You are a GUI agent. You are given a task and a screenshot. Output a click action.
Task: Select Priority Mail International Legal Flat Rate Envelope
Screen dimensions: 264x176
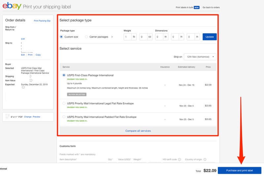(64, 103)
